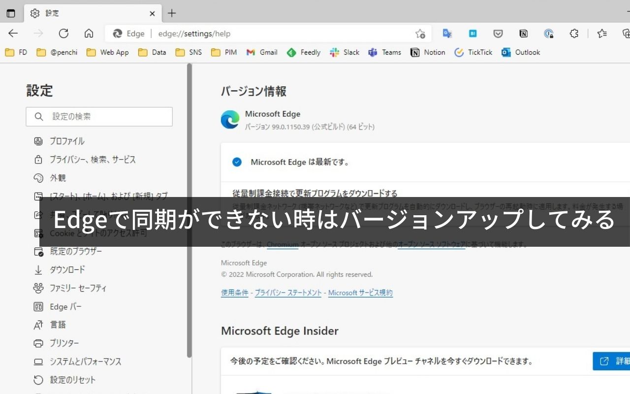
Task: Click the Hatena Bookmark B! extension
Action: [x=472, y=33]
